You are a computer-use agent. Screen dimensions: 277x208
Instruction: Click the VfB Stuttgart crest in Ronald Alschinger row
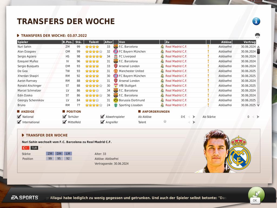coord(116,86)
